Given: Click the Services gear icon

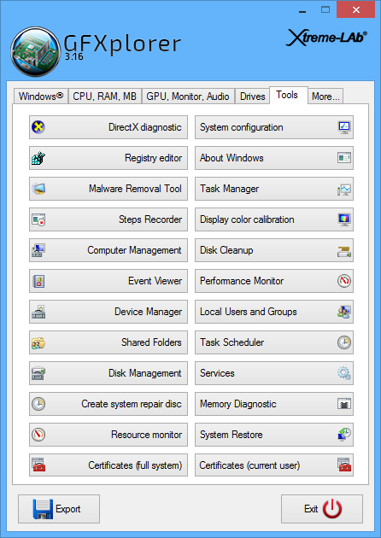Looking at the screenshot, I should pos(344,373).
